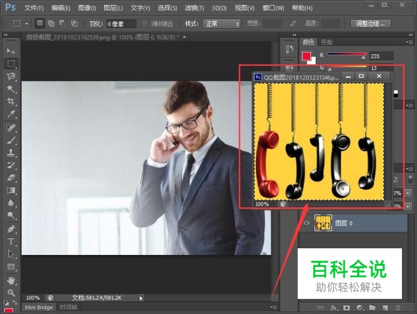The width and height of the screenshot is (417, 314).
Task: Select the History Brush tool
Action: (x=11, y=165)
